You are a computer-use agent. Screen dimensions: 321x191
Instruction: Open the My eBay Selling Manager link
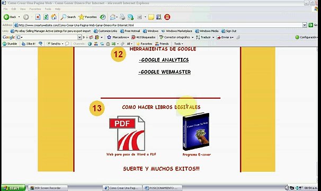pyautogui.click(x=50, y=31)
